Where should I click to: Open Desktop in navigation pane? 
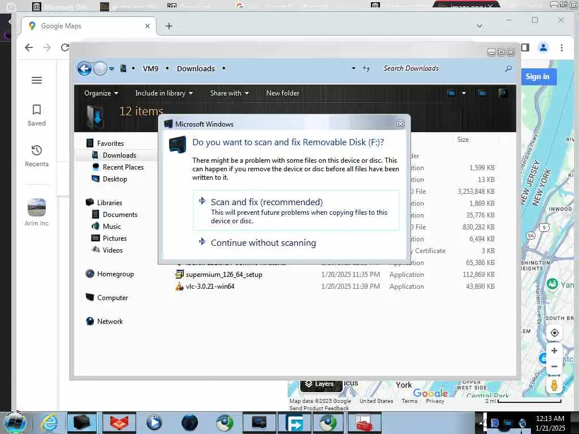(115, 179)
